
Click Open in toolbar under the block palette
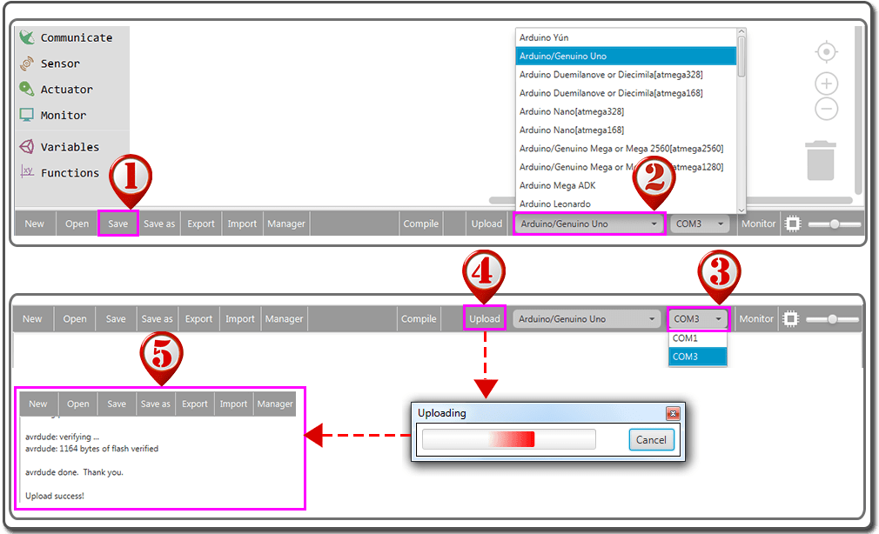[x=77, y=224]
